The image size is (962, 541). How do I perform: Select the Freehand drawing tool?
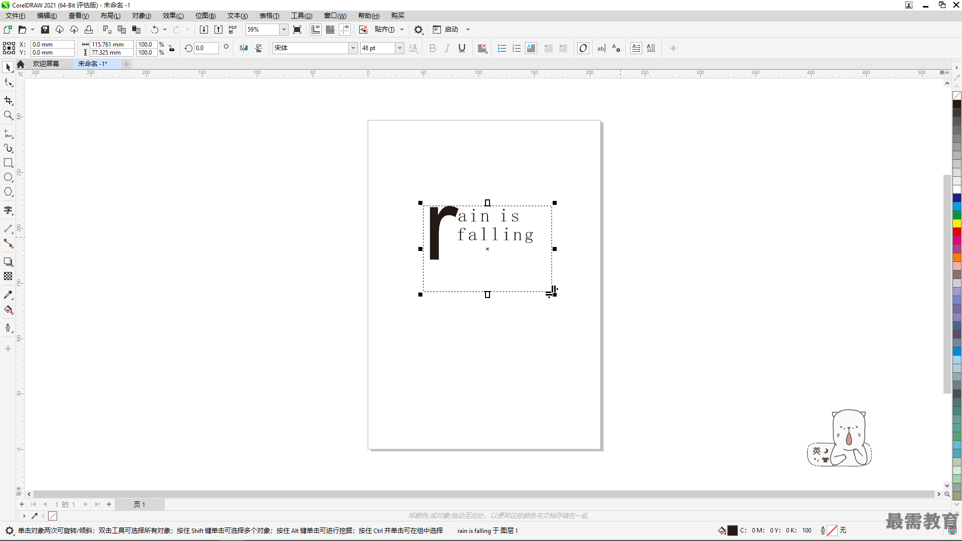point(8,134)
